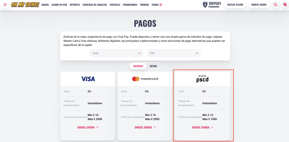Viewport: 289px width, 142px height.
Task: Click the Mastercard logo
Action: coord(145,79)
